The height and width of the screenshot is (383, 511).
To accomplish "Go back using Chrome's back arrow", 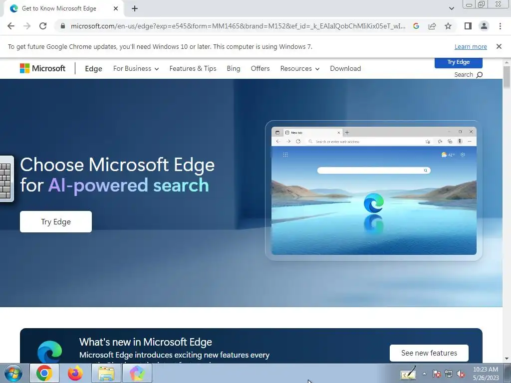I will [x=11, y=26].
